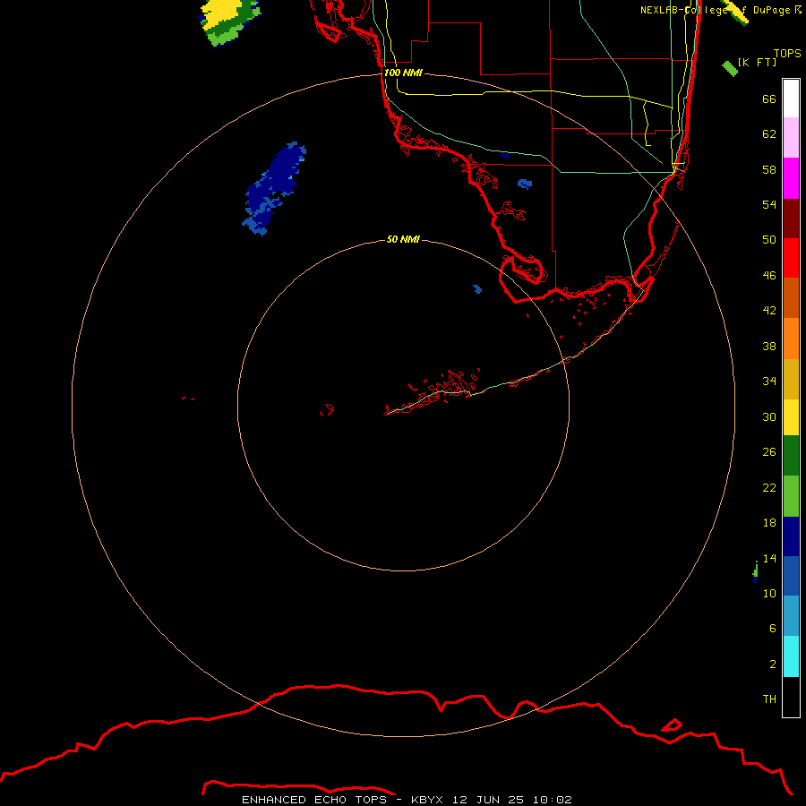
Task: Click the small blue echo inside 50 NMI ring
Action: (477, 289)
